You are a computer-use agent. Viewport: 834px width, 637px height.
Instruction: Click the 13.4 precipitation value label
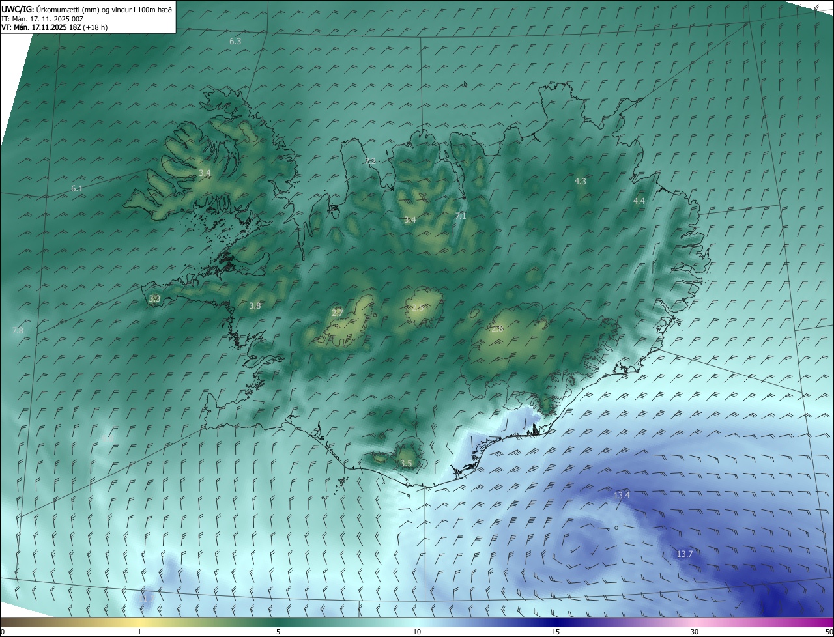622,495
